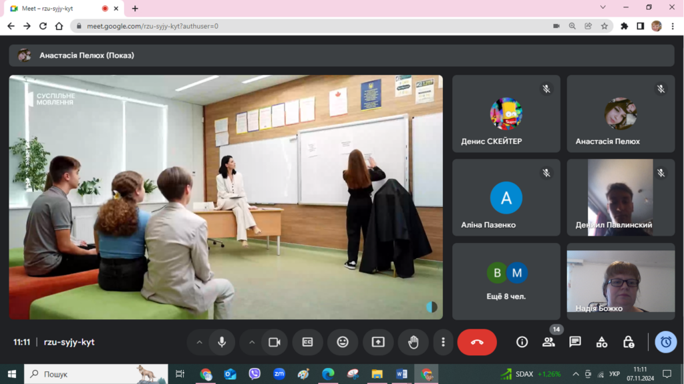Image resolution: width=684 pixels, height=384 pixels.
Task: Open host controls lock icon
Action: point(628,342)
